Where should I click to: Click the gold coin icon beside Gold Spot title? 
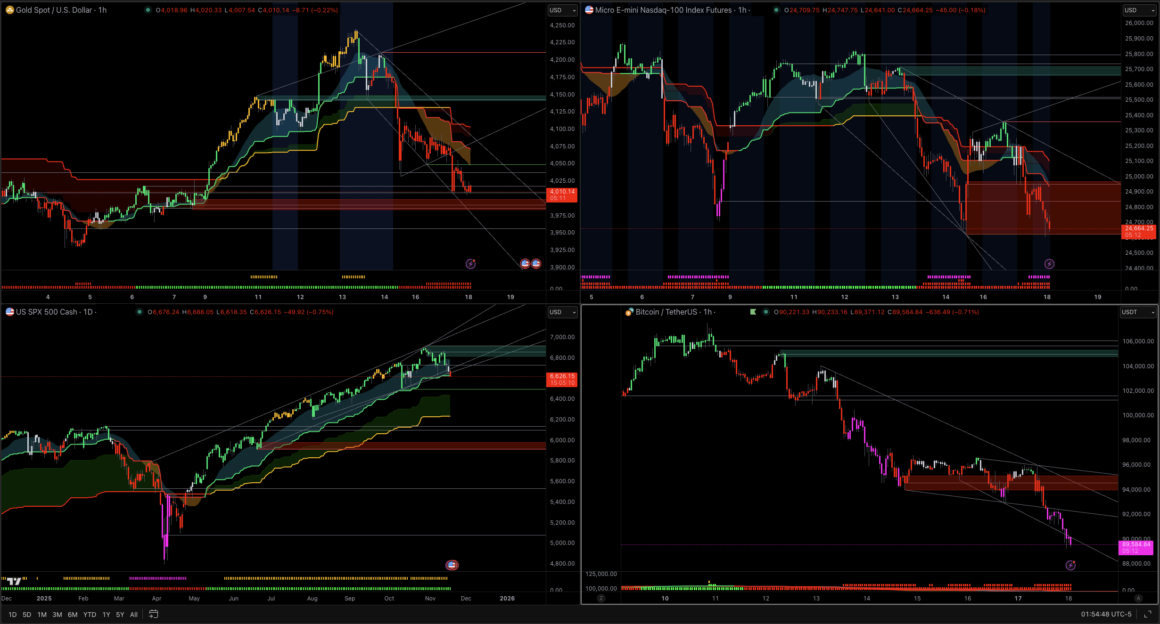point(9,10)
